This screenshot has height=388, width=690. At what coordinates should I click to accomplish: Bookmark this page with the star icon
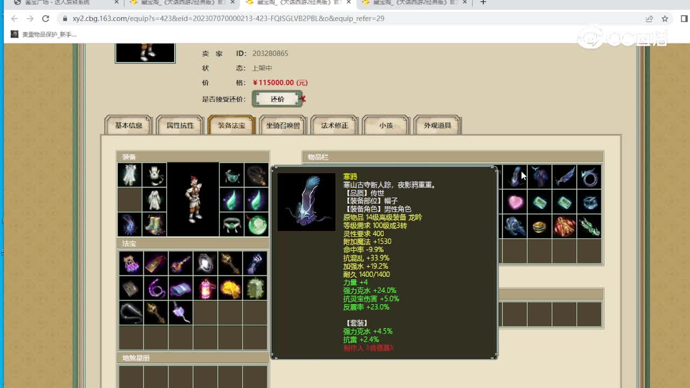point(665,18)
